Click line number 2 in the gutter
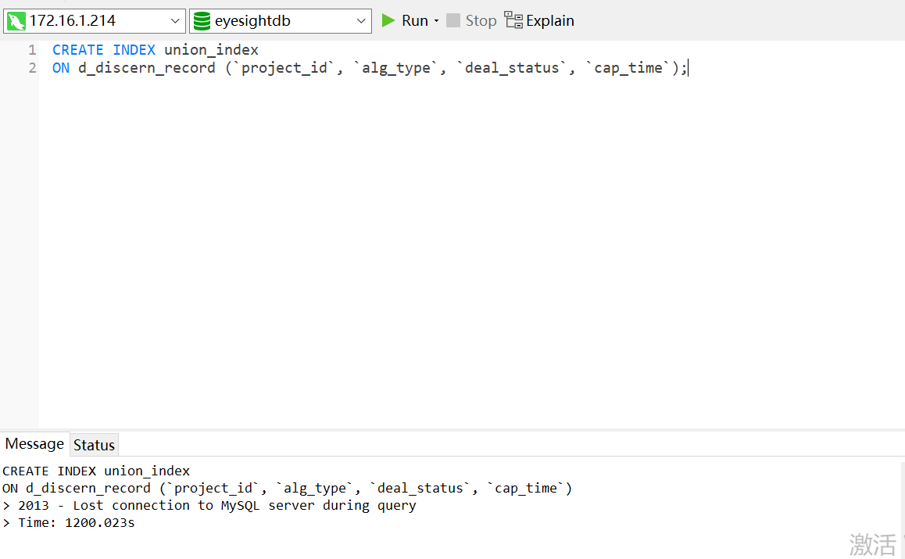The height and width of the screenshot is (559, 905). coord(32,68)
